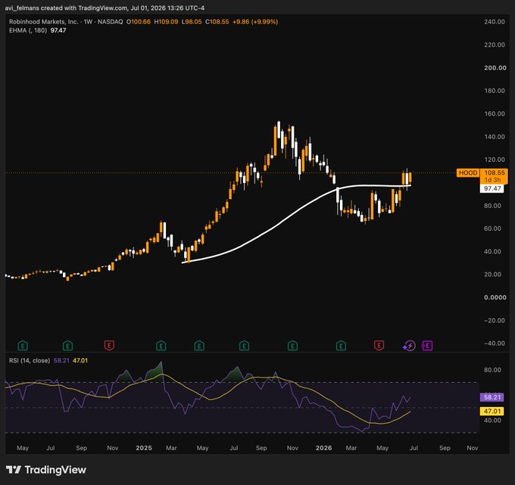
Task: Click the "200.00" price axis label
Action: [x=495, y=68]
